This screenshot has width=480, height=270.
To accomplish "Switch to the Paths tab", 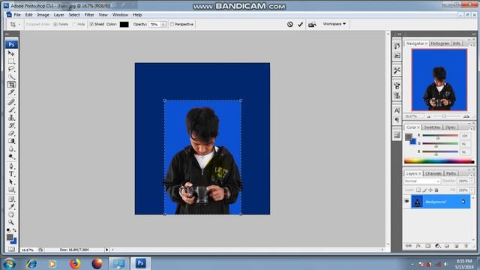I will [451, 173].
